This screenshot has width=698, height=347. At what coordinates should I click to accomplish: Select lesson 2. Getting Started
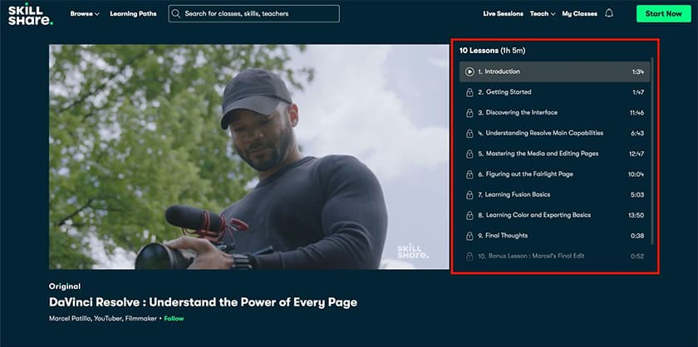click(x=554, y=92)
